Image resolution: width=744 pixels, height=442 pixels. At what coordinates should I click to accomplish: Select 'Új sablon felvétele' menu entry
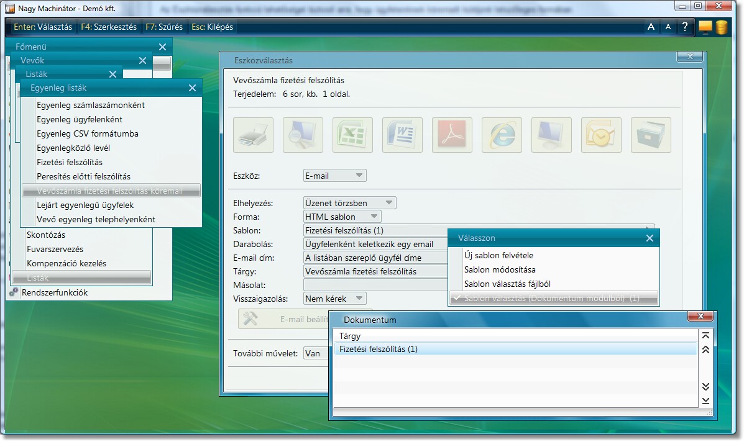(498, 255)
